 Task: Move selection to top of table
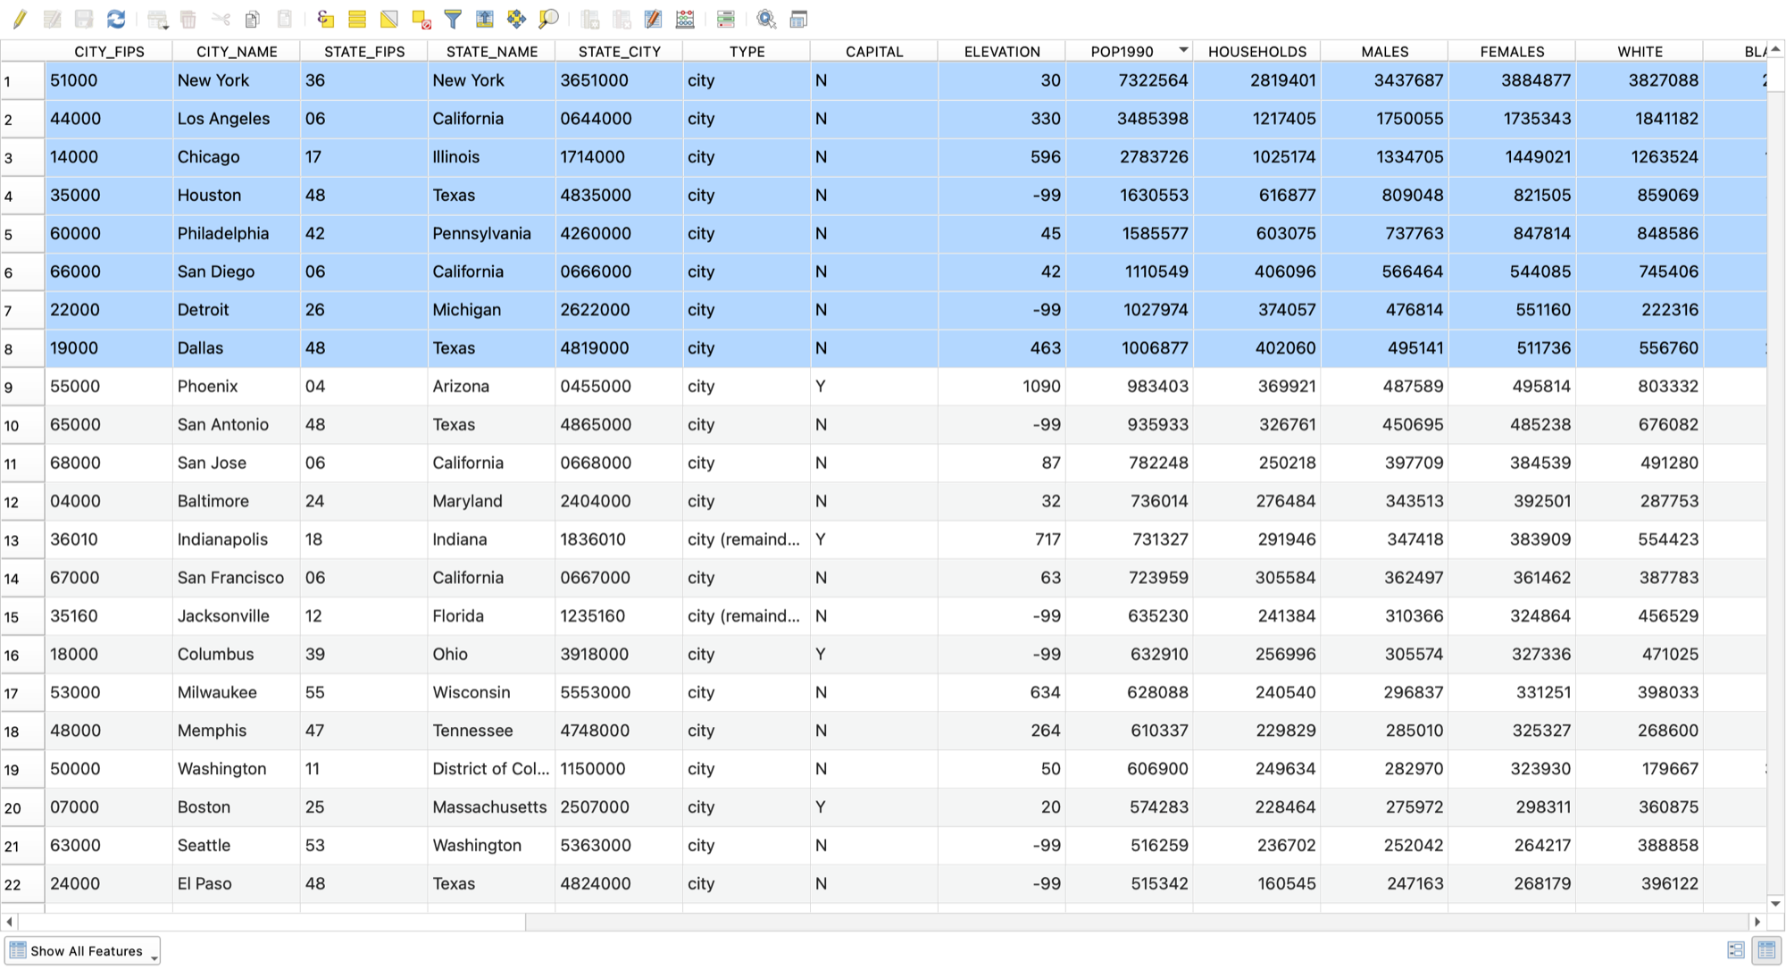click(484, 19)
